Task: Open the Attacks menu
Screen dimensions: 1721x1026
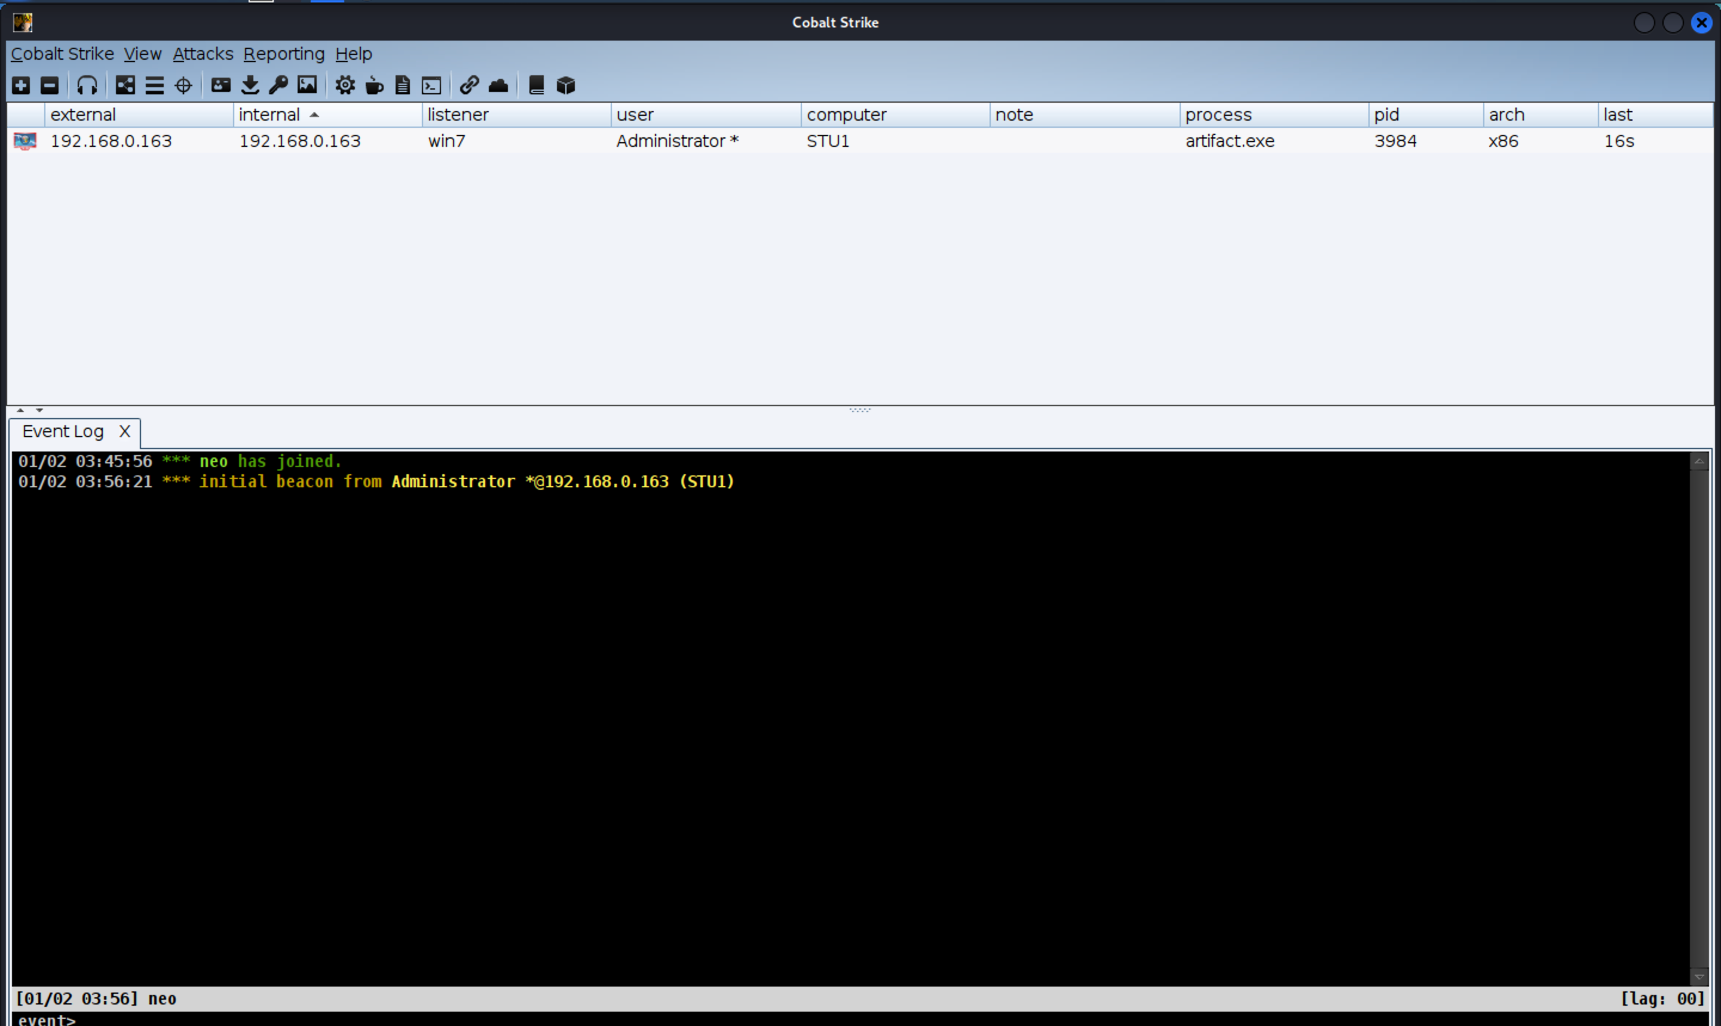Action: [x=203, y=54]
